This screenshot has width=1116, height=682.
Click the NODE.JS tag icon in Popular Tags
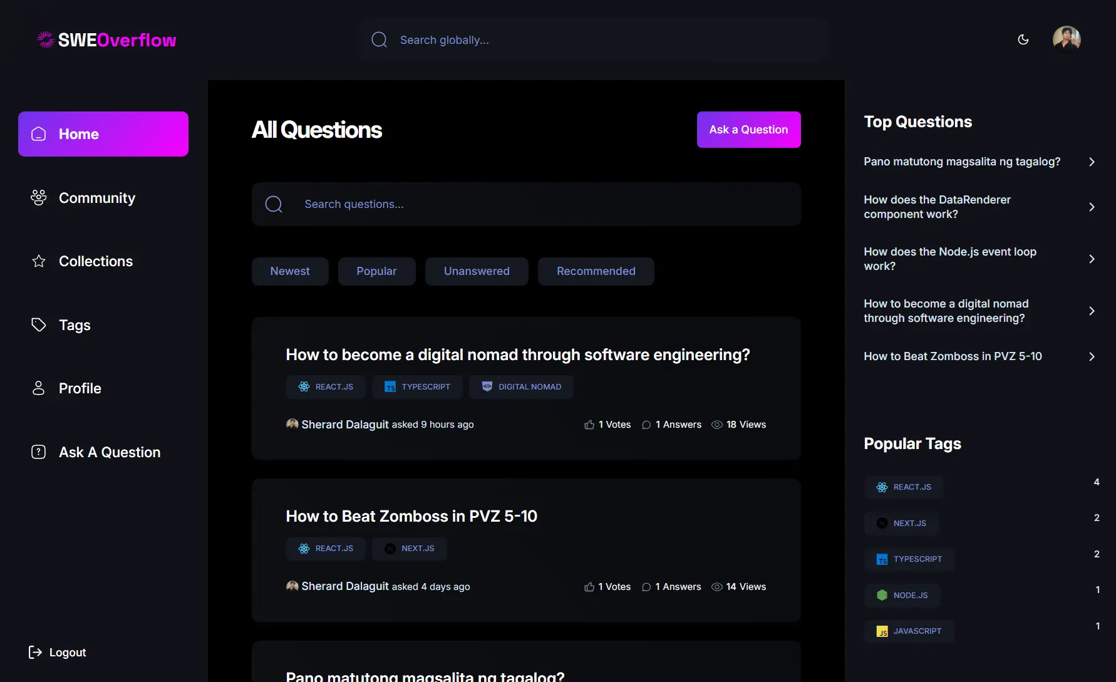point(882,596)
